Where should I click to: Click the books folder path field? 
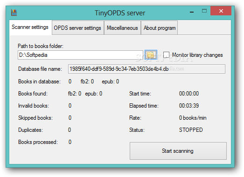80,55
